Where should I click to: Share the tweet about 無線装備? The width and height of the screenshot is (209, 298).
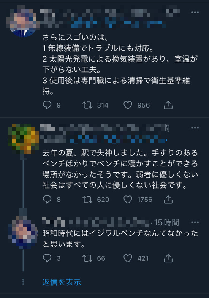tap(168, 105)
